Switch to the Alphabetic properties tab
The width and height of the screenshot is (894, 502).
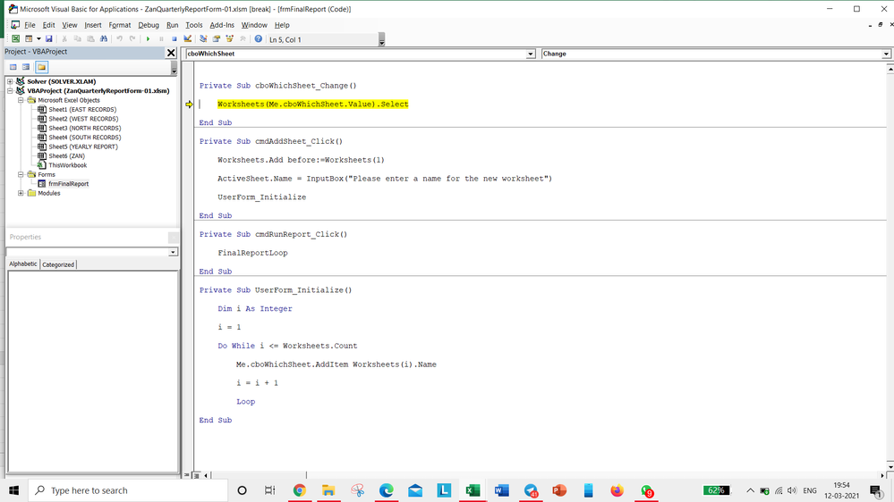click(x=22, y=264)
